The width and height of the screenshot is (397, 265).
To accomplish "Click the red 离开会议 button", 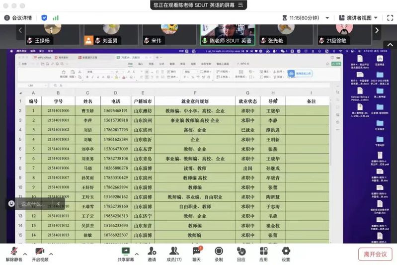I will 375,254.
